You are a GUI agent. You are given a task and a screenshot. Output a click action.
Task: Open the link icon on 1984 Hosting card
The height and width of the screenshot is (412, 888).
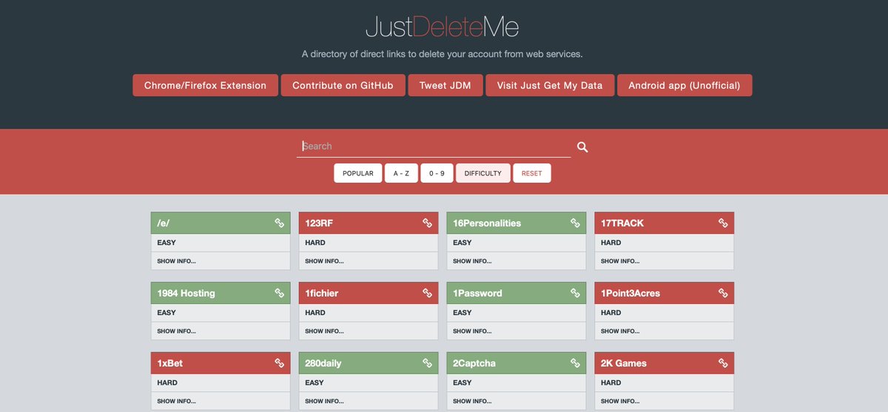tap(280, 293)
